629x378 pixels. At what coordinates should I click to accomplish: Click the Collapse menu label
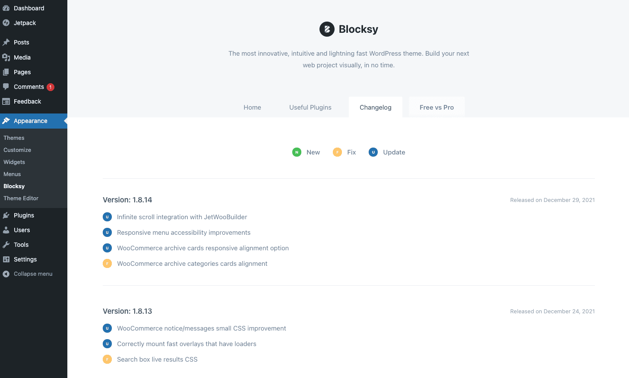click(x=33, y=274)
